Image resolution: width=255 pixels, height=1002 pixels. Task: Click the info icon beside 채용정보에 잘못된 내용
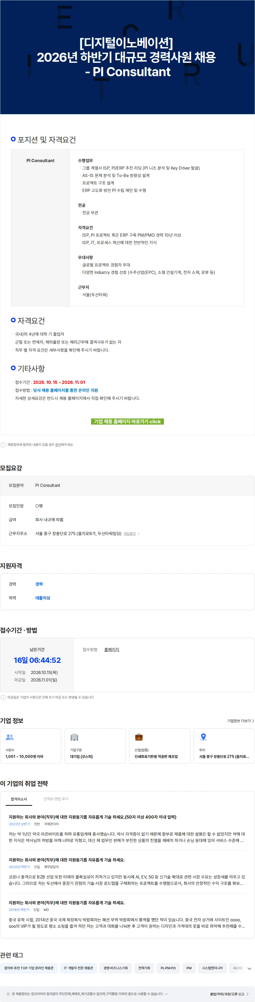point(3,445)
